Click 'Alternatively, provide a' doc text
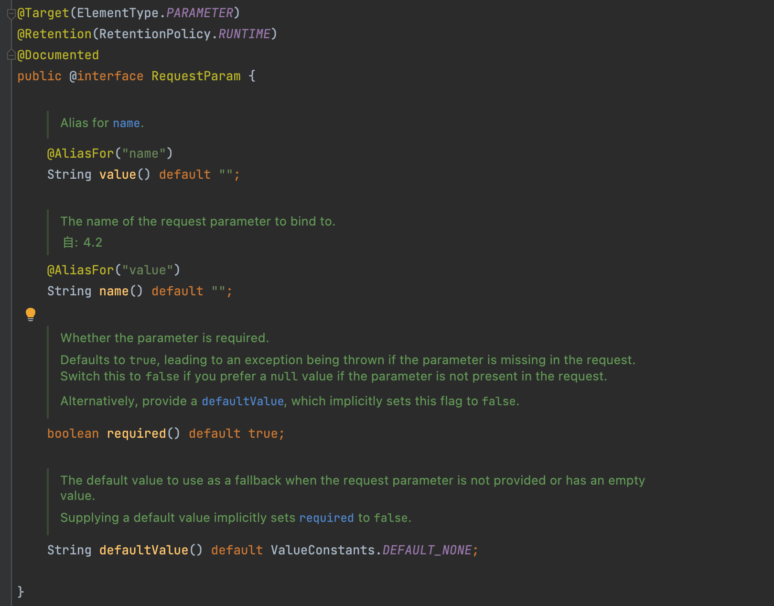The width and height of the screenshot is (774, 606). (x=129, y=401)
